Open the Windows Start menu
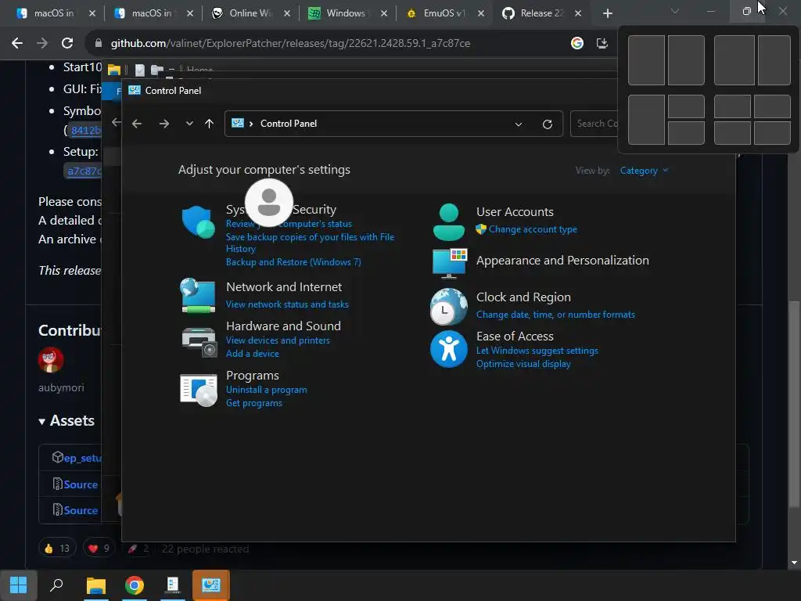 [19, 585]
